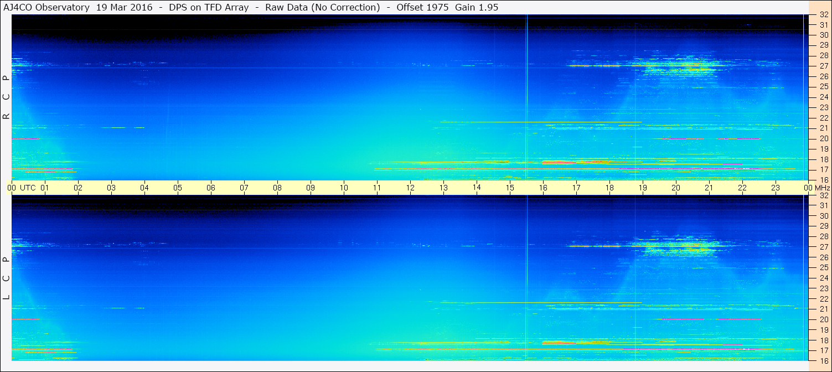Click the 26 MHz tick of LCP panel
This screenshot has height=372, width=832.
pos(824,257)
